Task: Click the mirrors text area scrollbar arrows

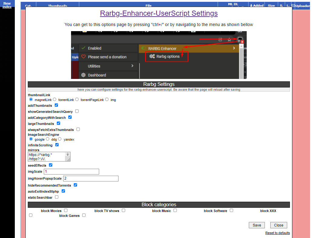Action: 68,155
